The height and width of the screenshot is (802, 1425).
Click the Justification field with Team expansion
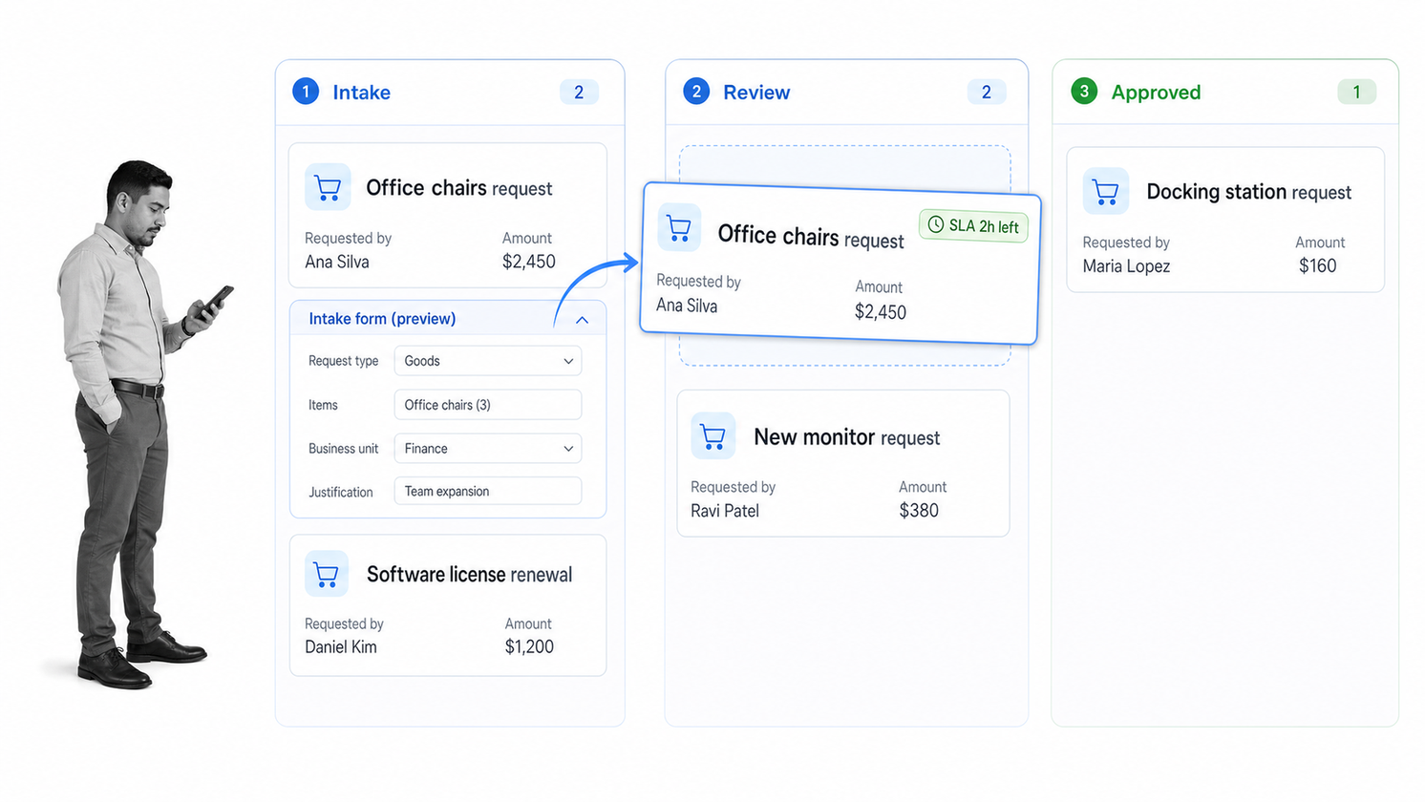(488, 492)
